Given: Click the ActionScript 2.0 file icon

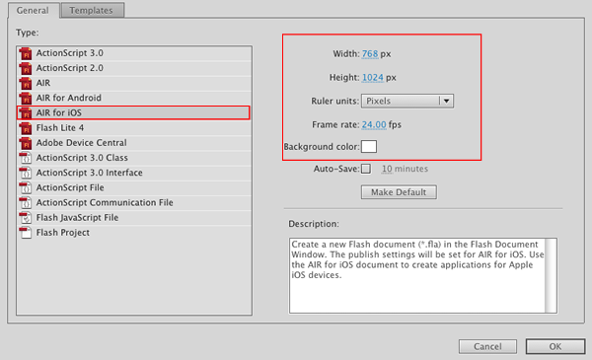Looking at the screenshot, I should (26, 68).
